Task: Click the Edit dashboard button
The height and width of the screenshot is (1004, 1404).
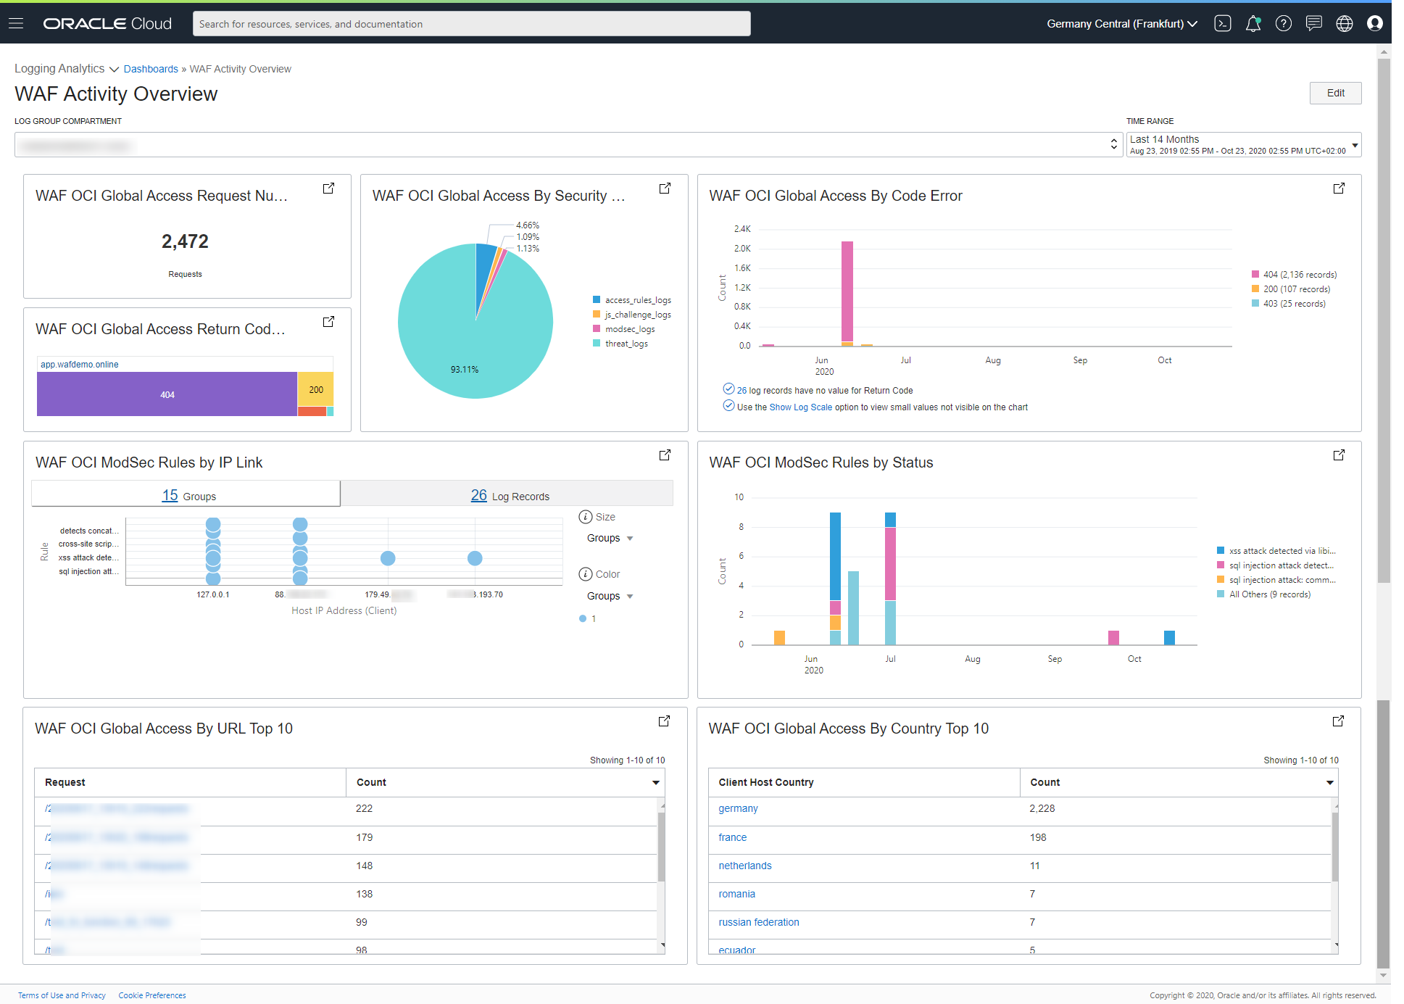Action: coord(1334,93)
